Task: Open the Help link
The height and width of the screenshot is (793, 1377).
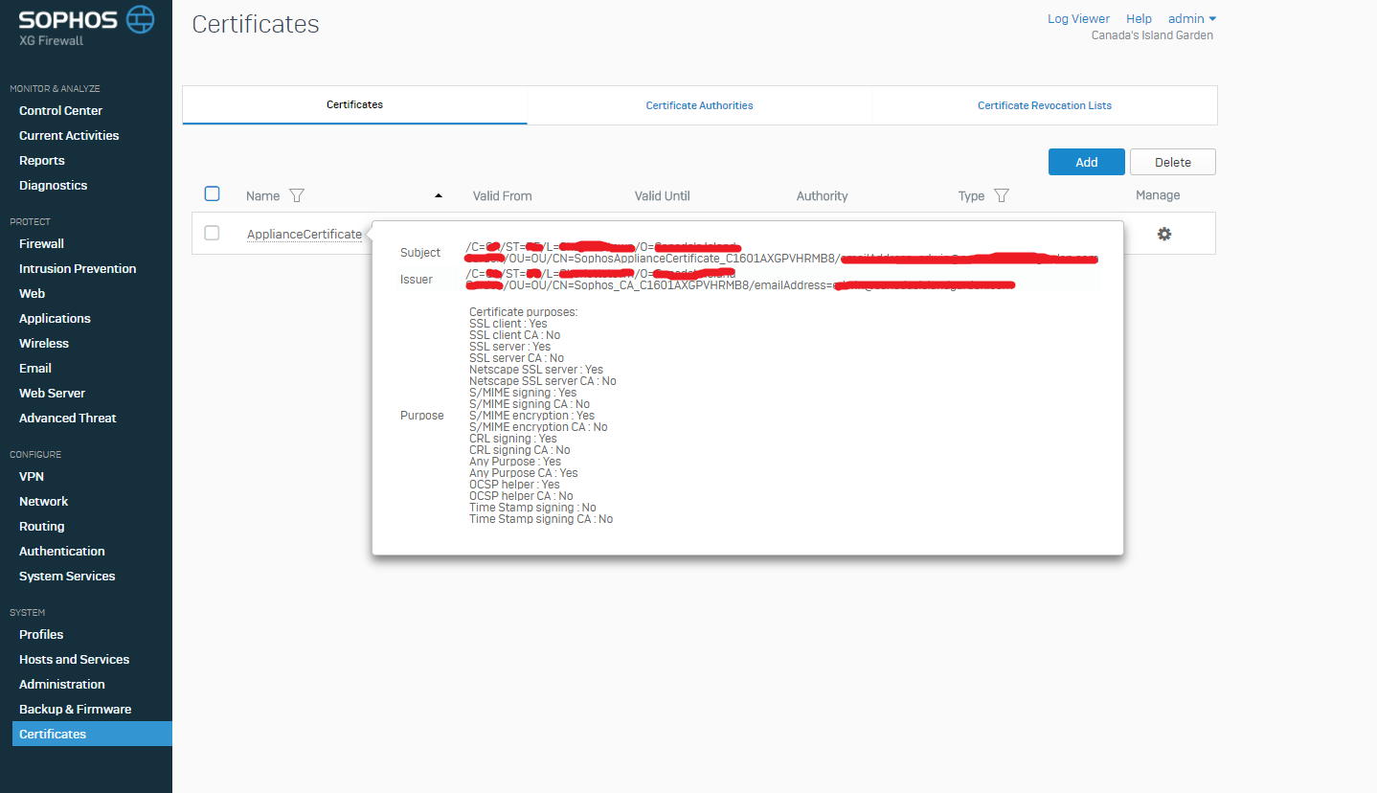Action: (1139, 18)
